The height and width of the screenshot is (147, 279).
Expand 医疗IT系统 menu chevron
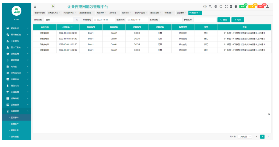28,47
